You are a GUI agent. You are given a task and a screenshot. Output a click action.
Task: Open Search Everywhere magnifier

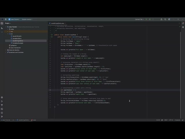[165, 19]
